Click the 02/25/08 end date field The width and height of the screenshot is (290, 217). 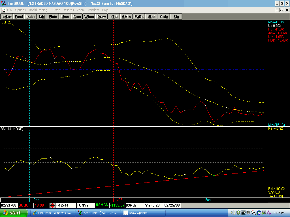(x=172, y=205)
